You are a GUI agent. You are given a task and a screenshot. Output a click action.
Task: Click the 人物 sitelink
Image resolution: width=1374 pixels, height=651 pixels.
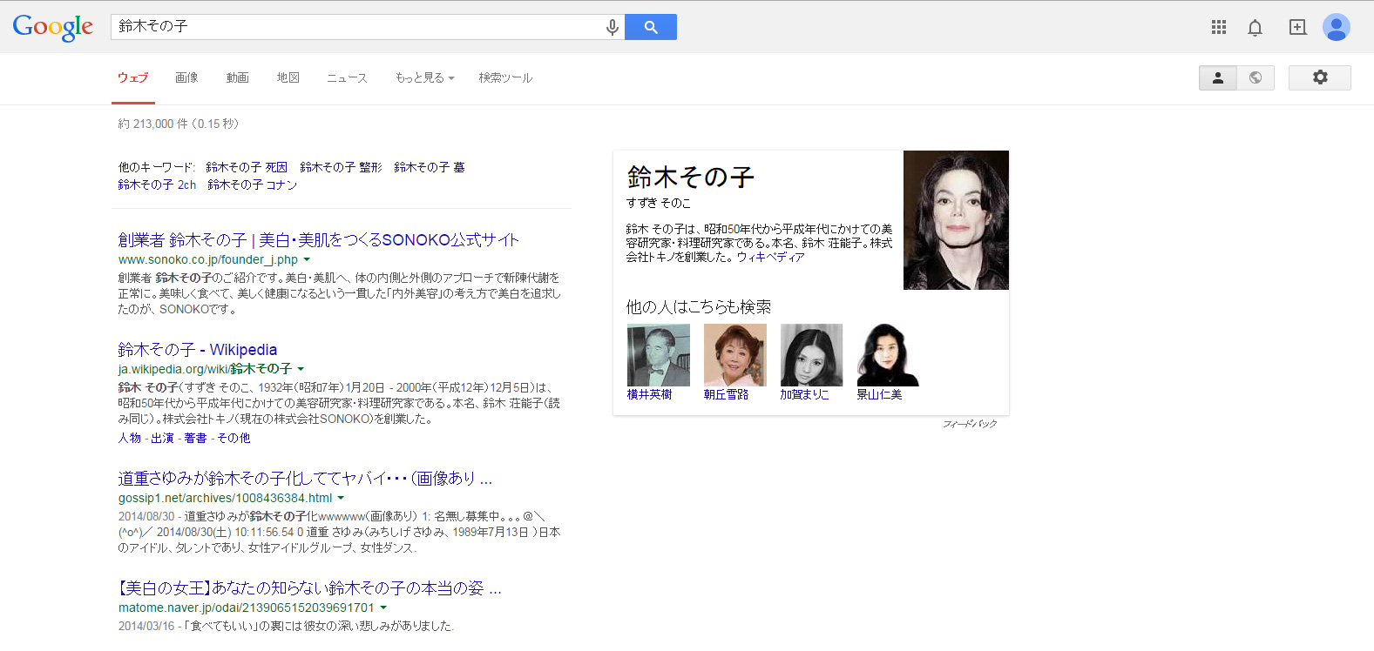click(130, 438)
